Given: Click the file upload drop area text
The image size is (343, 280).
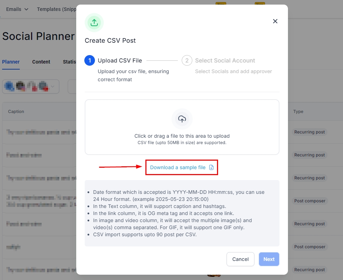Looking at the screenshot, I should (182, 136).
